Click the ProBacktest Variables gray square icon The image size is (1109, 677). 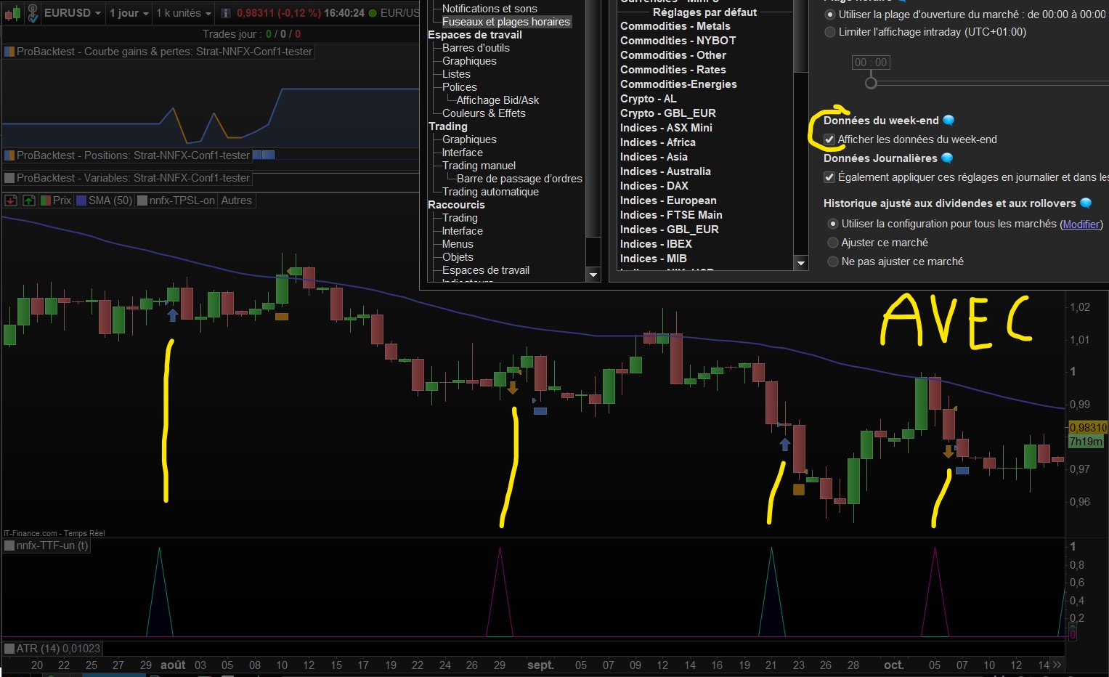[x=9, y=178]
